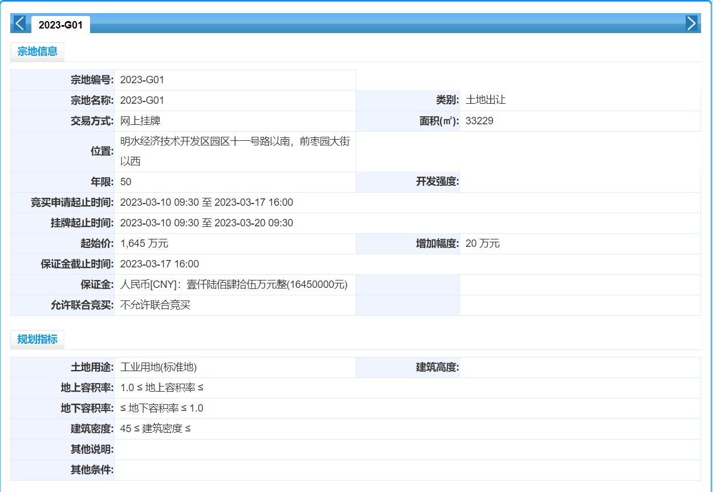
Task: Click the location text 明水经济技术开发区
Action: [166, 141]
